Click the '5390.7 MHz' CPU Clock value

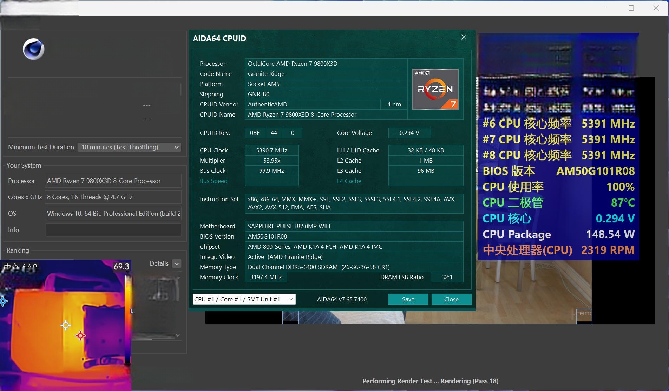[x=271, y=150]
